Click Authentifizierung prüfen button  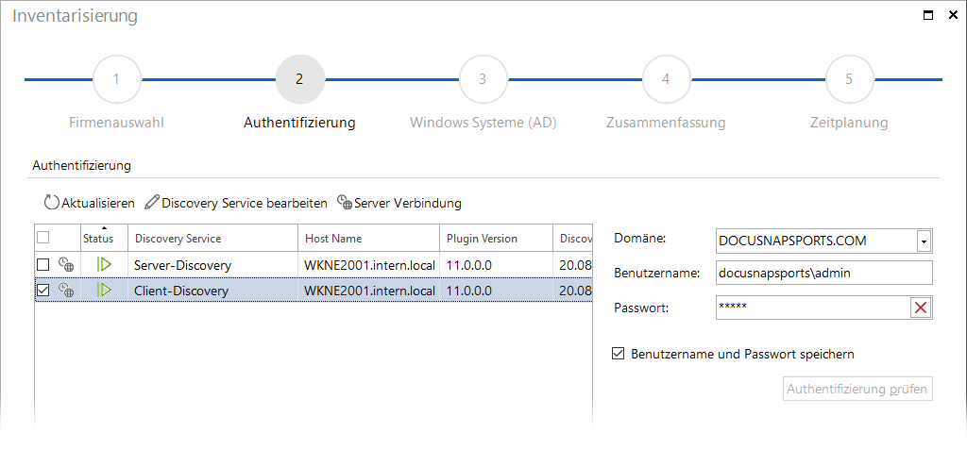[857, 389]
